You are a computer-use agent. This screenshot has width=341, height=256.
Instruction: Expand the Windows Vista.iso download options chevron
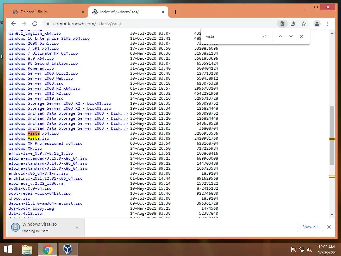77,227
